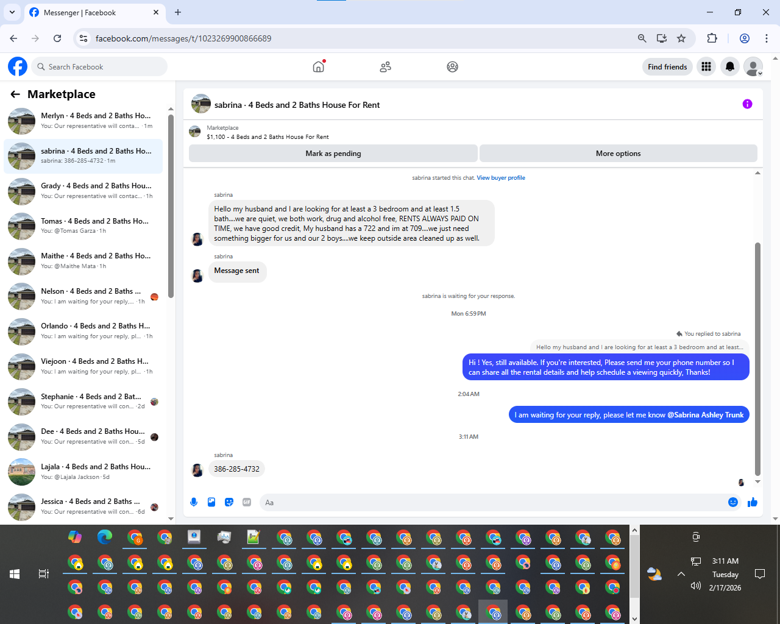Open the Jessica conversation

(83, 506)
